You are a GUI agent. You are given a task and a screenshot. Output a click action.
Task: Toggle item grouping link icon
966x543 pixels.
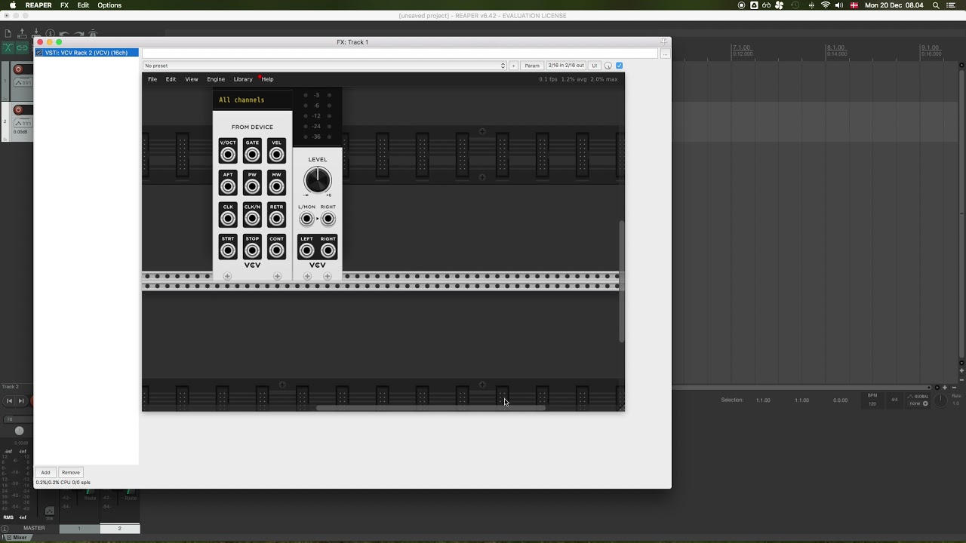(x=22, y=48)
